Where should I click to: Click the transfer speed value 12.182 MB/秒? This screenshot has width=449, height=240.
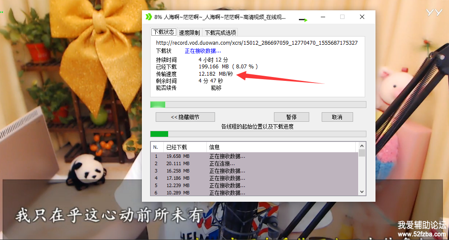point(215,74)
